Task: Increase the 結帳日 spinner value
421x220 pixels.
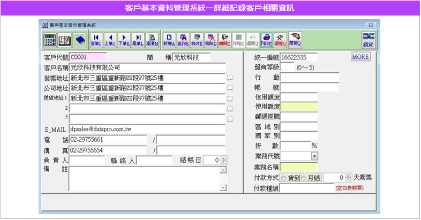Action: (x=224, y=158)
